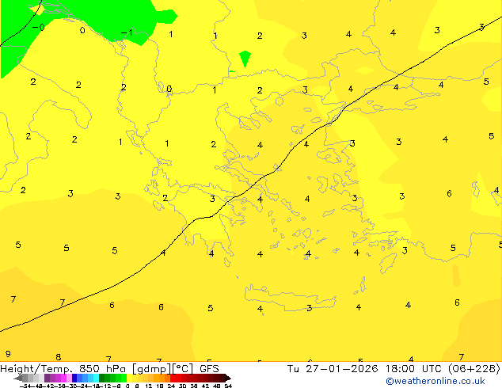Viewport: 502px width, 388px height.
Task: Pick the dark green swatch in the legend
Action: (101, 378)
